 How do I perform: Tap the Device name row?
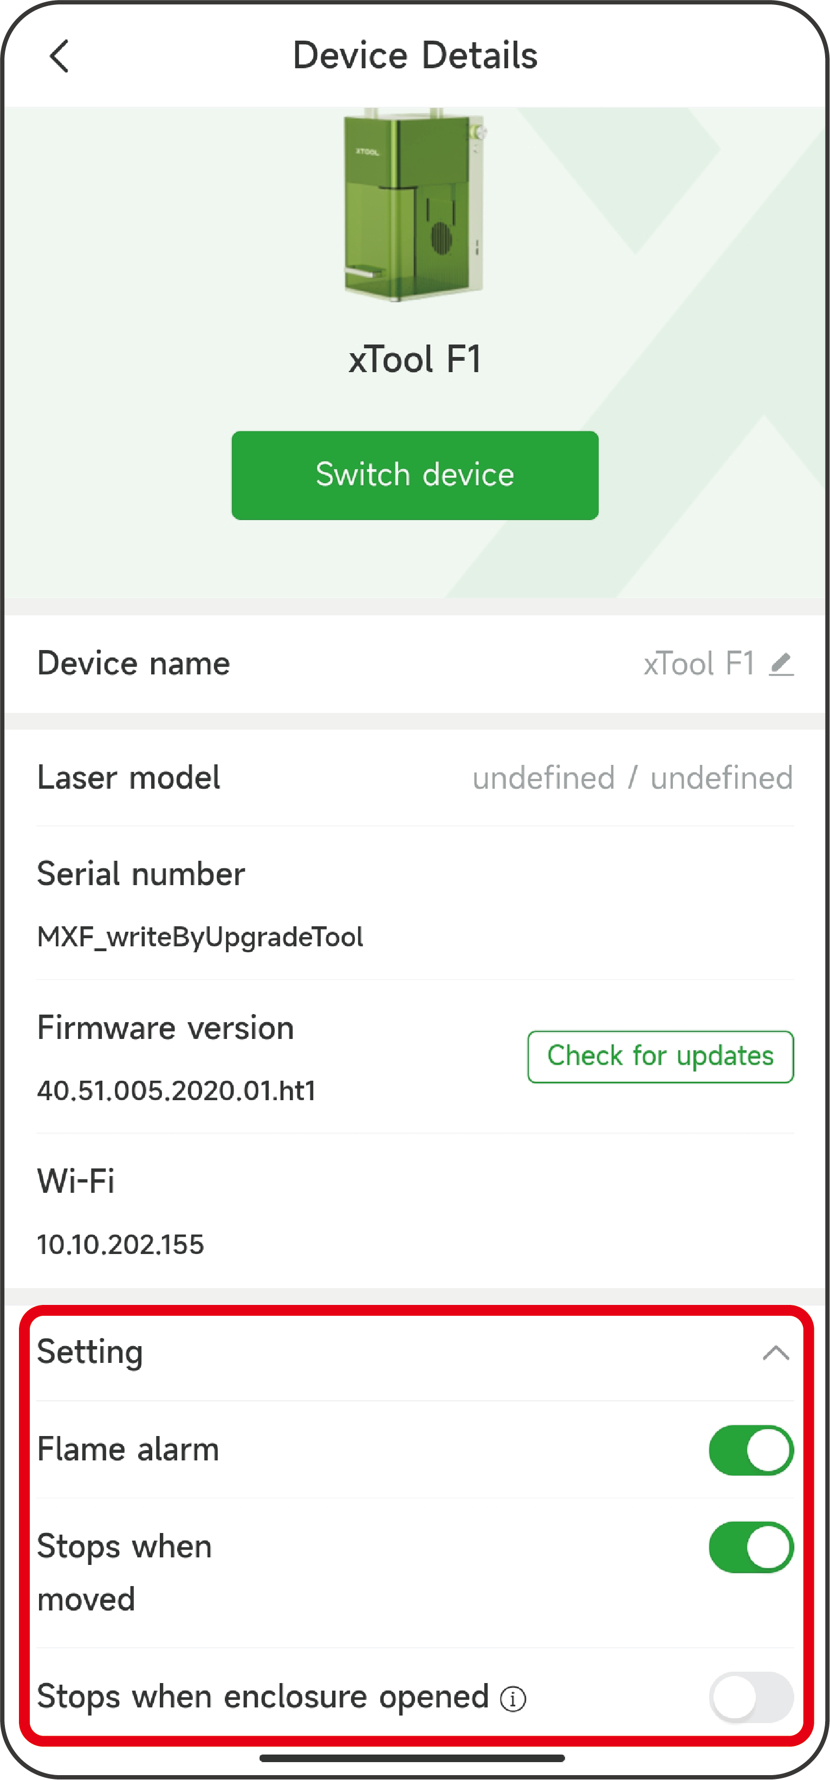134,664
